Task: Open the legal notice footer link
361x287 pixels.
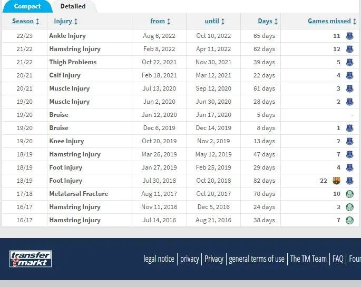Action: (x=159, y=259)
